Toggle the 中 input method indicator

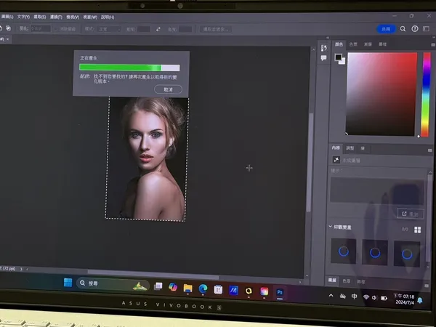[x=354, y=296]
